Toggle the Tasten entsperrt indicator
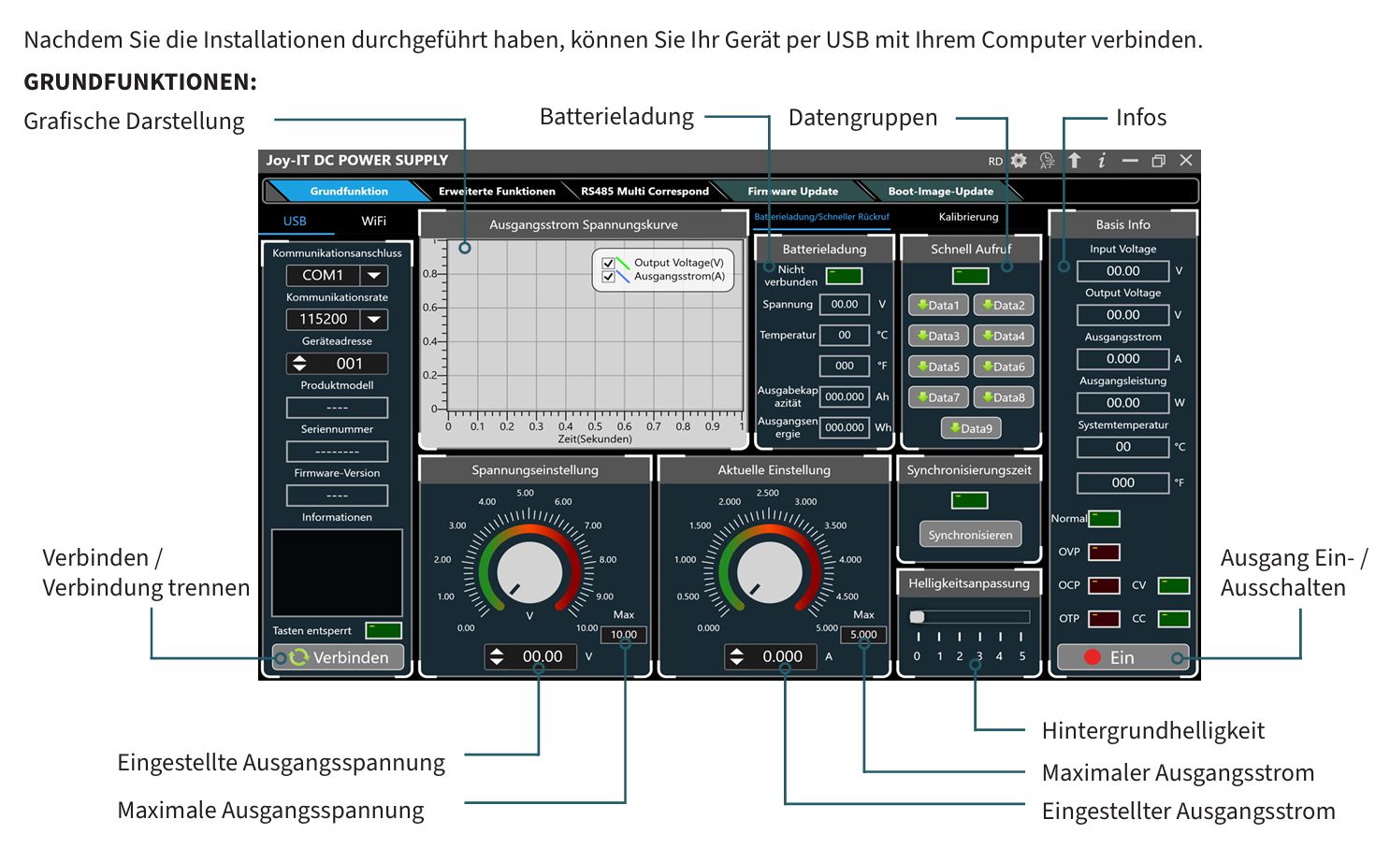This screenshot has height=848, width=1390. pos(384,630)
